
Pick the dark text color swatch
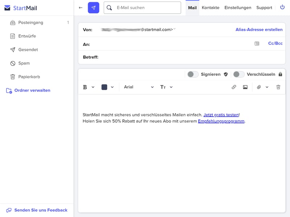coord(104,87)
